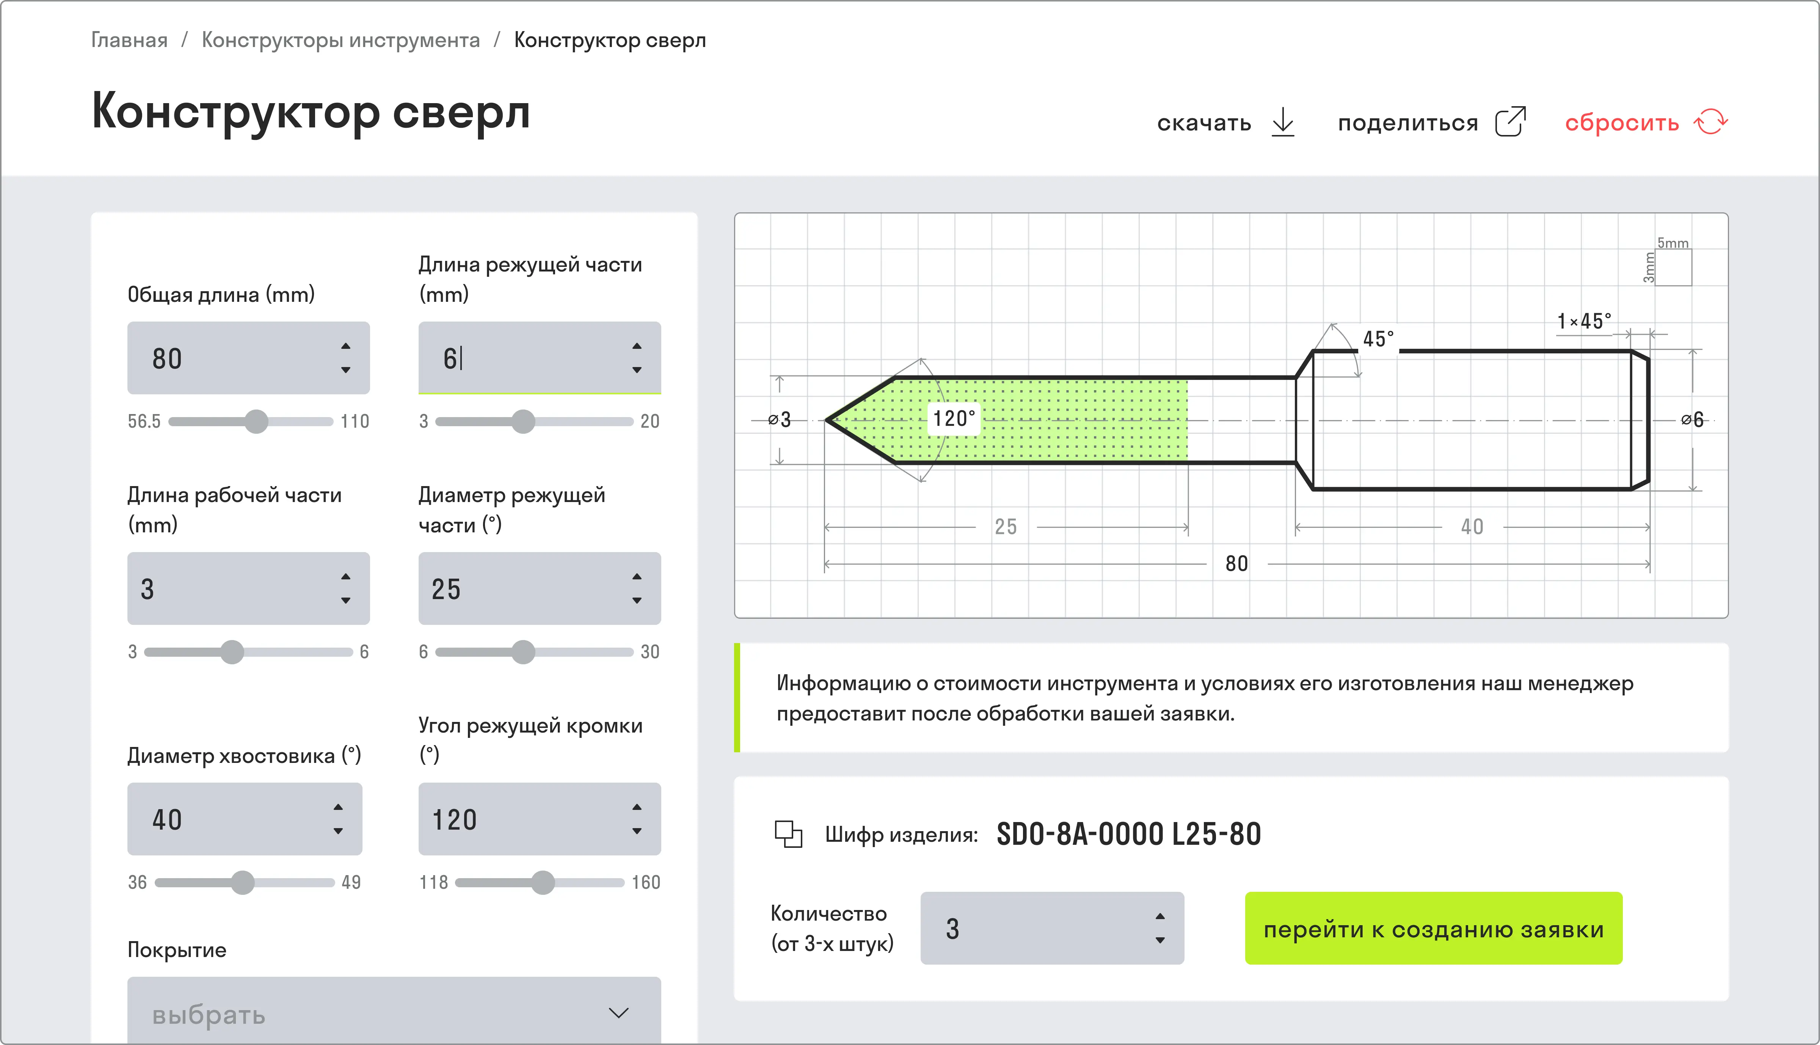This screenshot has width=1820, height=1045.
Task: Click the сбросить link
Action: click(x=1622, y=123)
